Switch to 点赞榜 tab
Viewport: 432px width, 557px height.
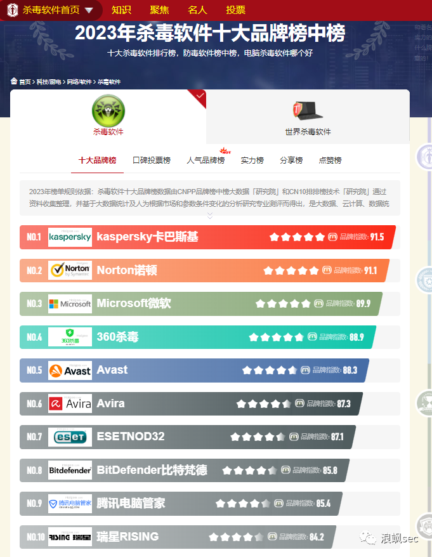330,161
